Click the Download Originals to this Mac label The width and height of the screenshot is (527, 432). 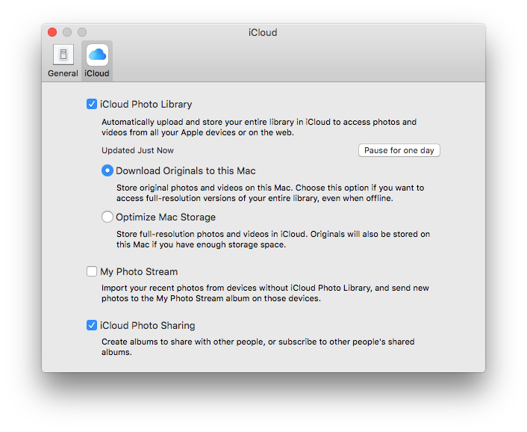185,171
